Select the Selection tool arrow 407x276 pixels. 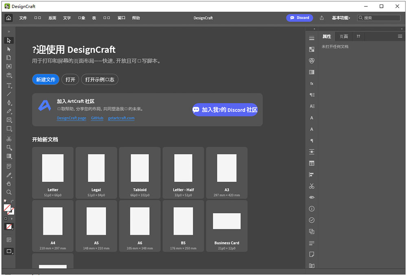pos(9,40)
